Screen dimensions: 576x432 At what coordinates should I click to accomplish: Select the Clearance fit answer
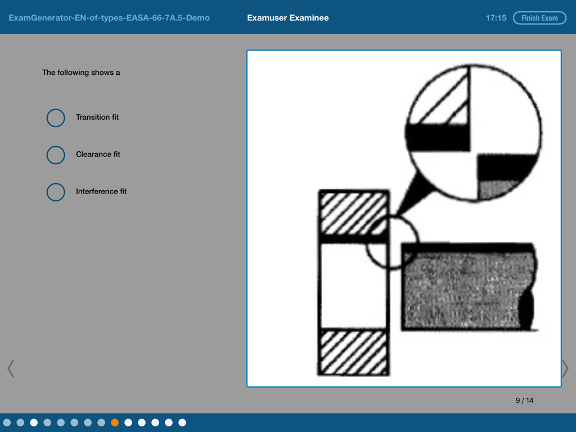tap(55, 155)
